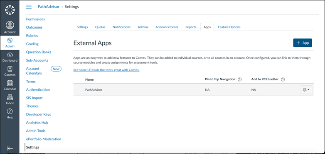Image resolution: width=325 pixels, height=154 pixels.
Task: Switch to the Feature Options tab
Action: click(229, 27)
